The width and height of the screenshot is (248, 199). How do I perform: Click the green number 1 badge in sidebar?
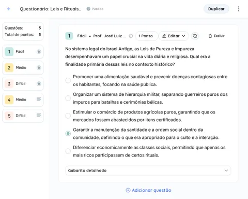tap(9, 52)
